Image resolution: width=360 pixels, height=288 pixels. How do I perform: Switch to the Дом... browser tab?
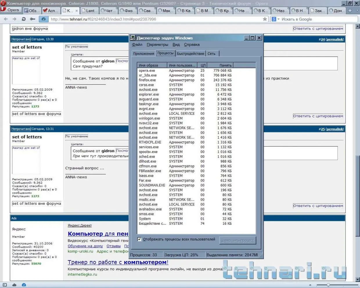[336, 10]
